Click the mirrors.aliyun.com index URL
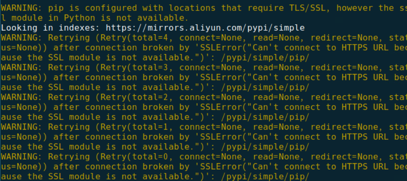 205,28
